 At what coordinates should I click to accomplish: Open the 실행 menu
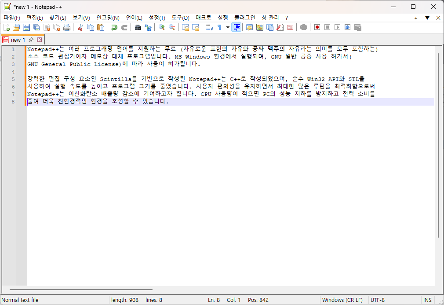click(x=223, y=18)
